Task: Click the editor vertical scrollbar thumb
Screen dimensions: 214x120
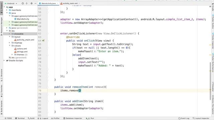Action: (x=210, y=81)
